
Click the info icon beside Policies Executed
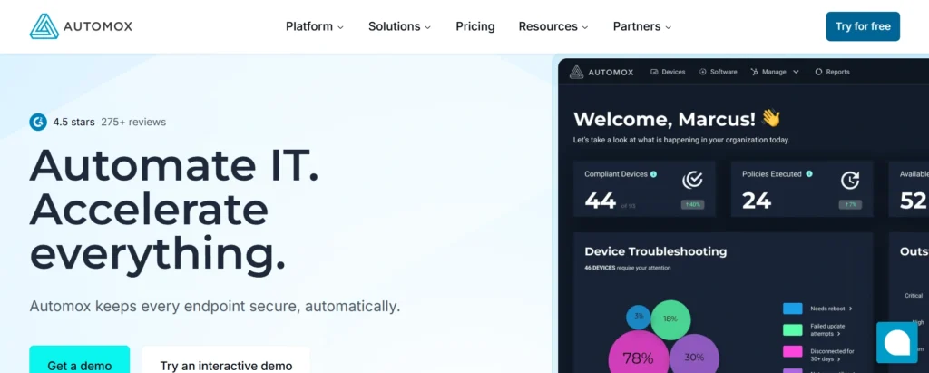(809, 174)
